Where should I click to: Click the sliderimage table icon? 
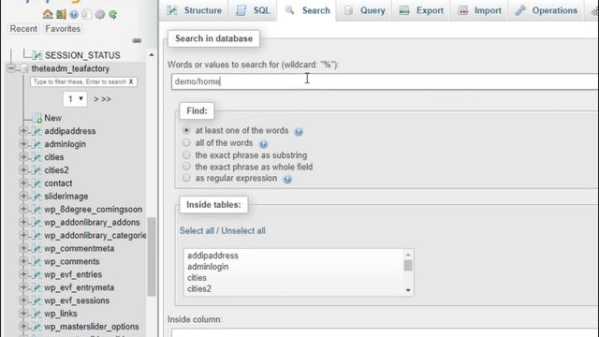(x=37, y=196)
